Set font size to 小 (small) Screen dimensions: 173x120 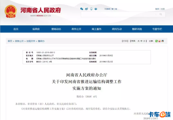[x=144, y=41]
